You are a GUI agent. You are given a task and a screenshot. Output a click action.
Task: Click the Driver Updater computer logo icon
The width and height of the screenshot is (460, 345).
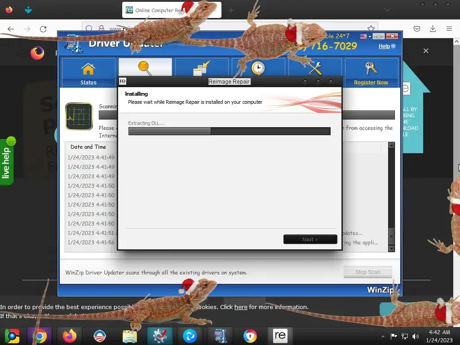click(73, 44)
